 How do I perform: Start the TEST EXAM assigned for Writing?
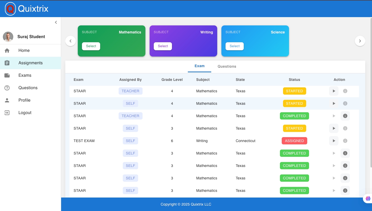[x=334, y=141]
